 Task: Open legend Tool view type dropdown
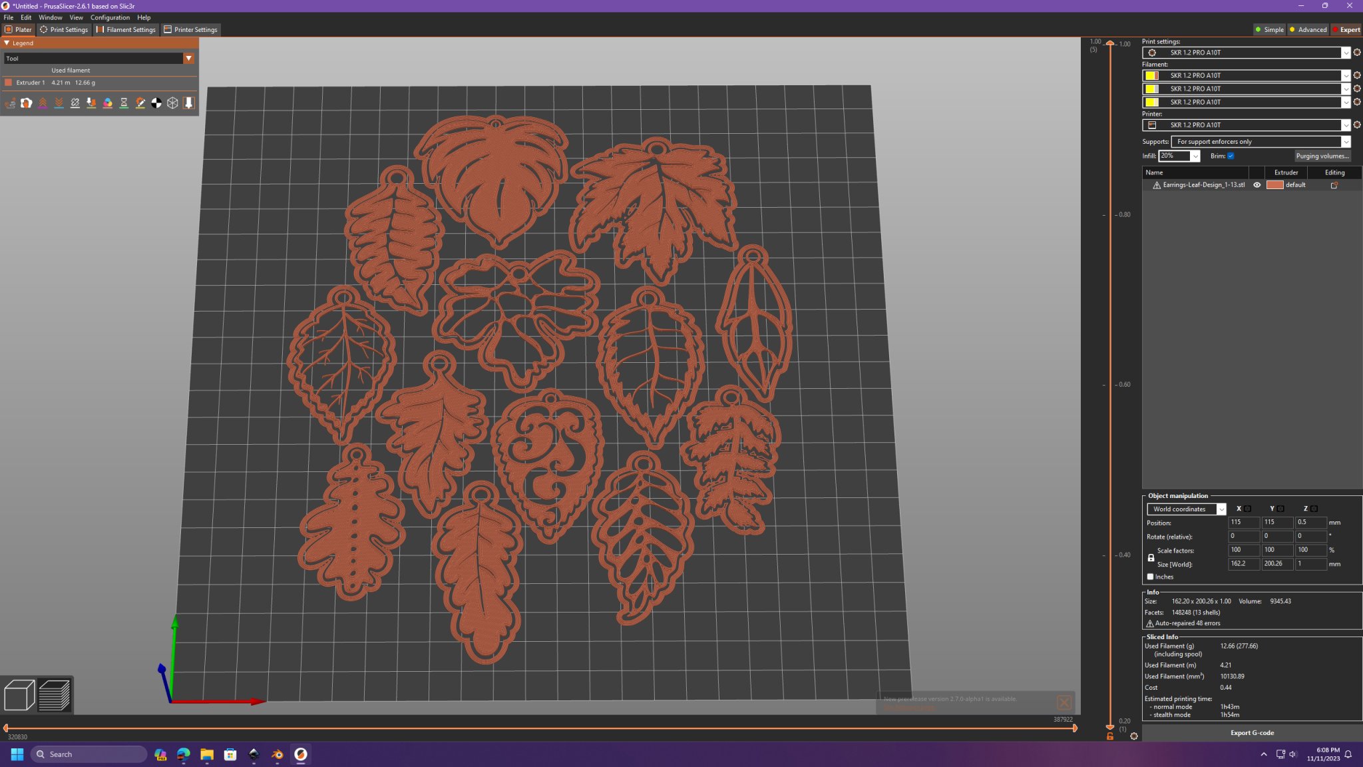[188, 59]
